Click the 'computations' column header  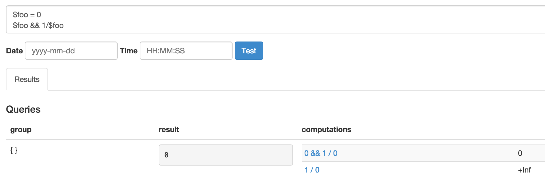coord(326,130)
